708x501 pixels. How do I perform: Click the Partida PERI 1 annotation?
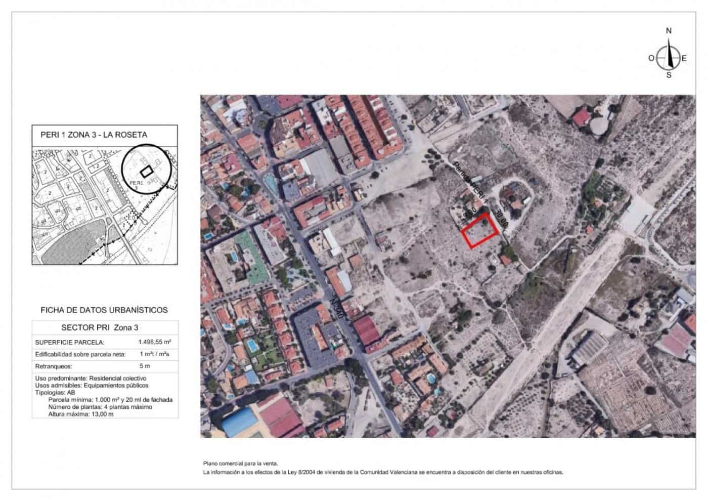[469, 182]
